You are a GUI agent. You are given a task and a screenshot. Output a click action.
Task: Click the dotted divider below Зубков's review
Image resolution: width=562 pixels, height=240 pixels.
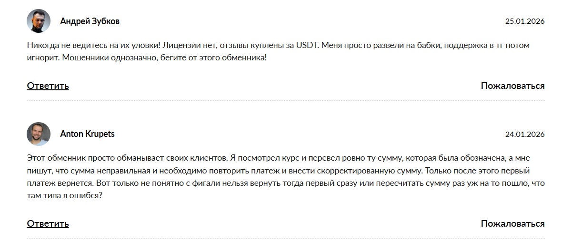(x=286, y=101)
